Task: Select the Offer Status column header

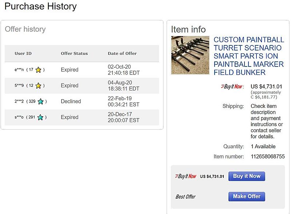Action: click(74, 53)
